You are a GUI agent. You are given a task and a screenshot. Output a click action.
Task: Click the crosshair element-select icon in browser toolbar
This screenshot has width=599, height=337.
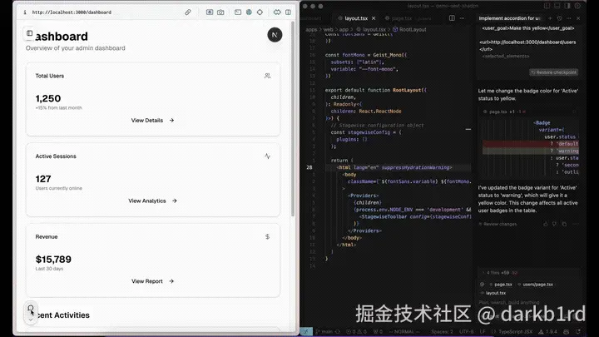(x=260, y=12)
